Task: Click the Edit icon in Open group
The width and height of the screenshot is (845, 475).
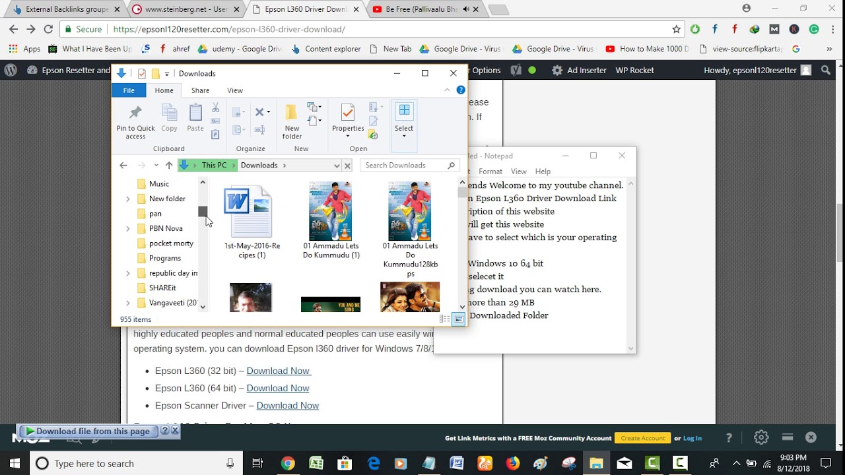Action: coord(373,121)
